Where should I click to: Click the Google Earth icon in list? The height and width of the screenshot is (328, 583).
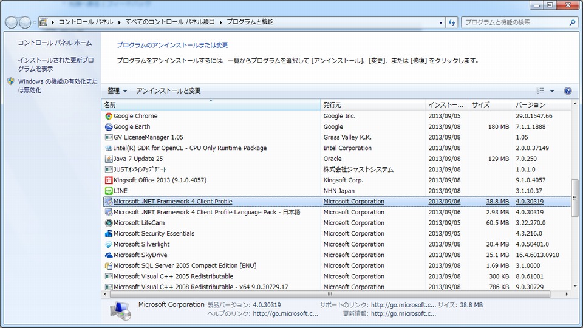click(109, 127)
